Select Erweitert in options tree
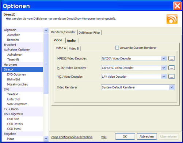The image size is (183, 143). tap(23, 45)
